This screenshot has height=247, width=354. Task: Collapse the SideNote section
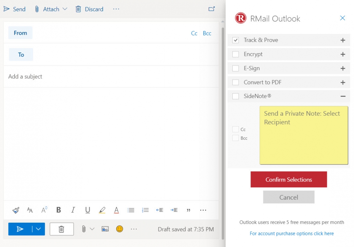[x=343, y=96]
